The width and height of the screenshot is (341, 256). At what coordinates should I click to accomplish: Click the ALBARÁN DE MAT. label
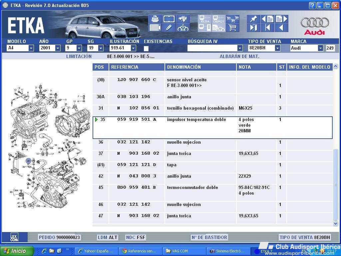pos(239,56)
